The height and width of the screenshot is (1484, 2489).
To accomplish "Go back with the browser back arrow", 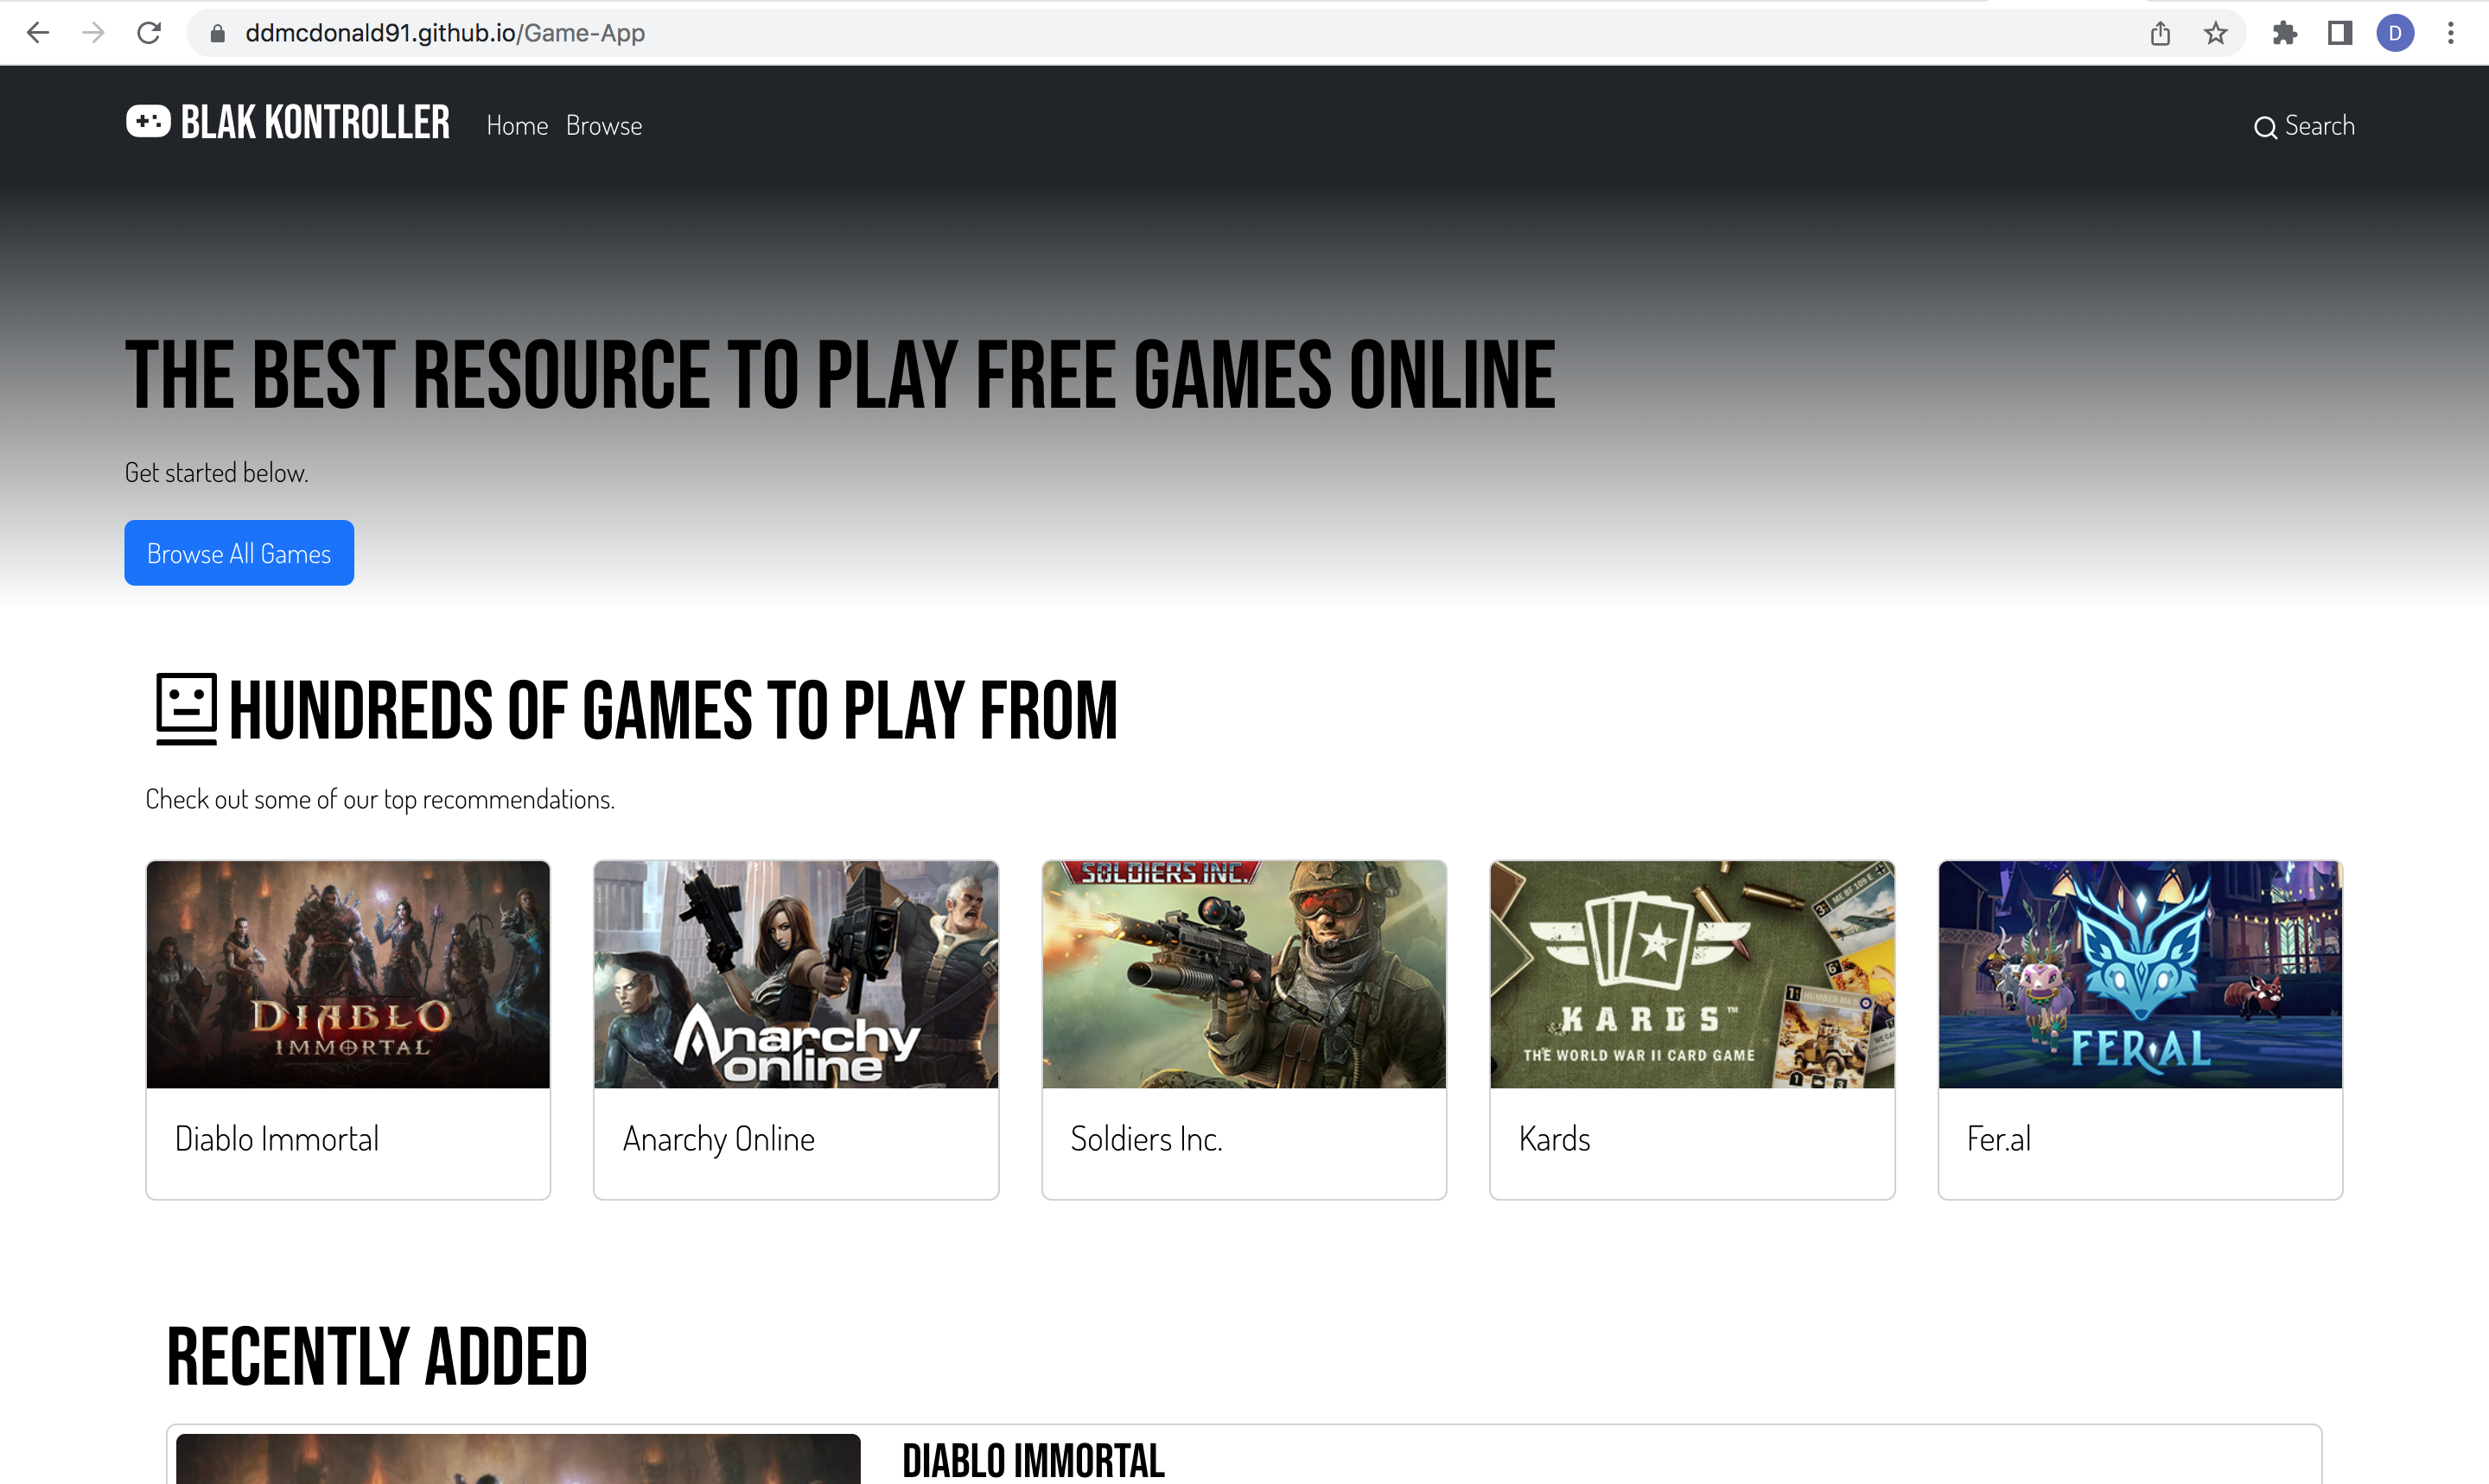I will coord(38,33).
